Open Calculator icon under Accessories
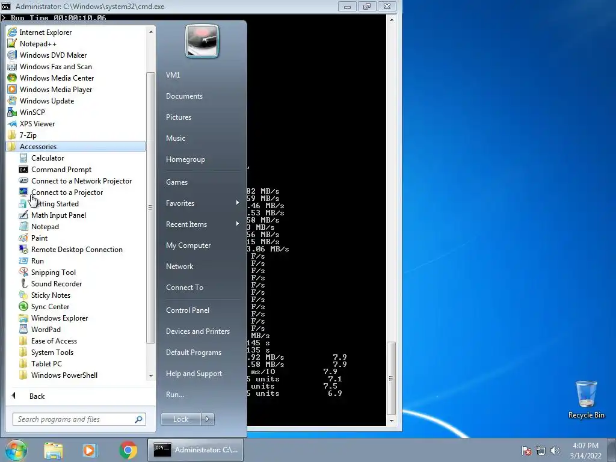 23,158
